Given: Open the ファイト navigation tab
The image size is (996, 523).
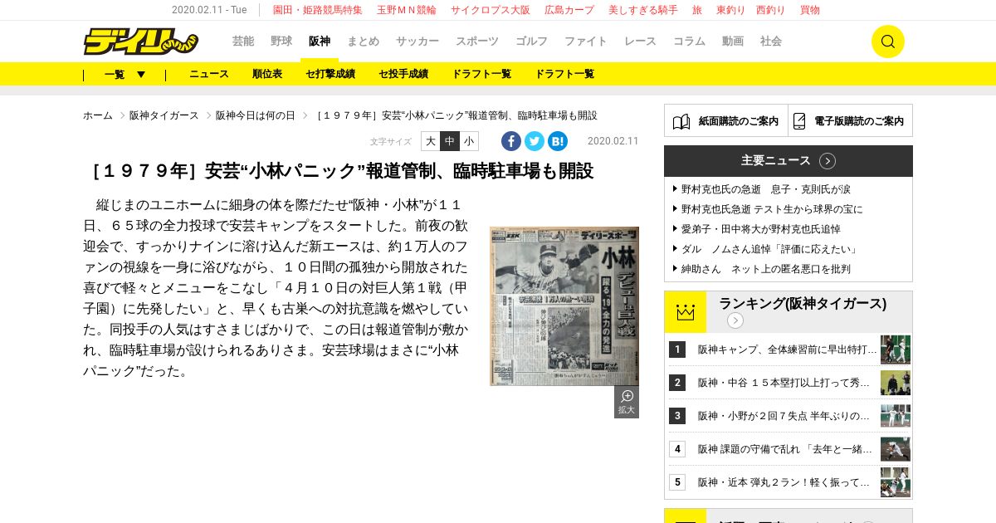Looking at the screenshot, I should click(x=586, y=41).
